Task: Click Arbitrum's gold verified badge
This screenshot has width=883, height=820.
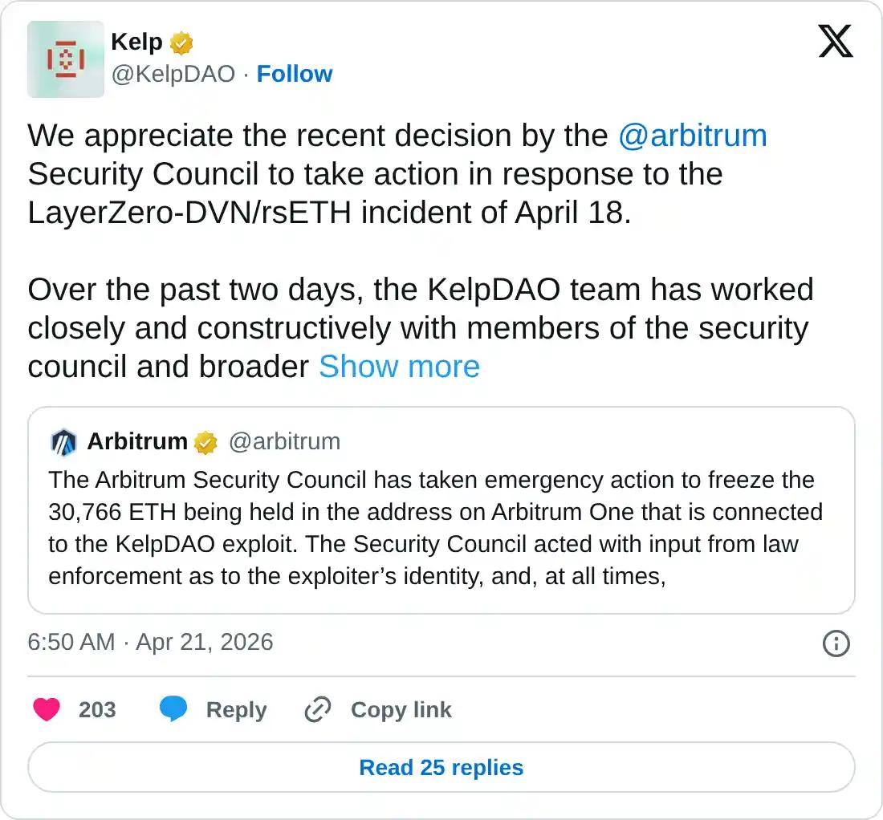Action: click(x=207, y=441)
